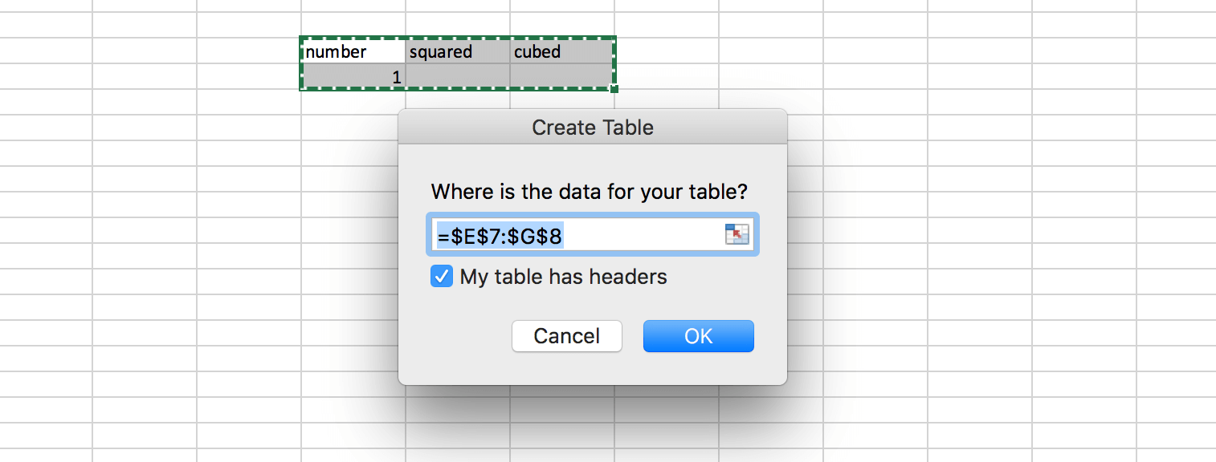The height and width of the screenshot is (462, 1216).
Task: Click the My table has headers label
Action: (563, 277)
